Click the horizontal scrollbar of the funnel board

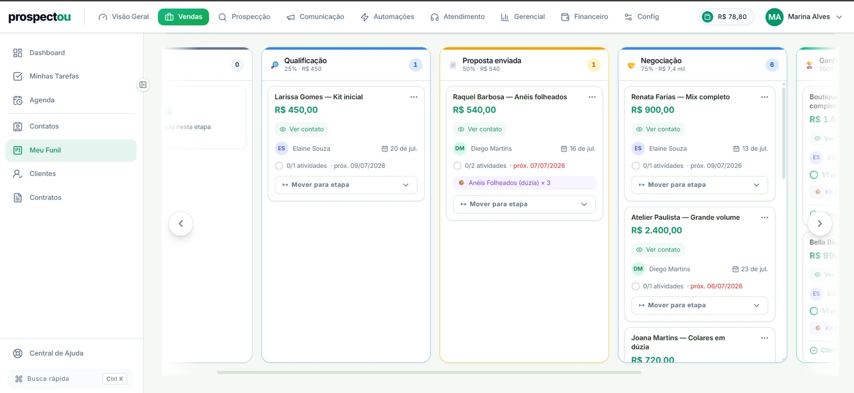tap(429, 372)
